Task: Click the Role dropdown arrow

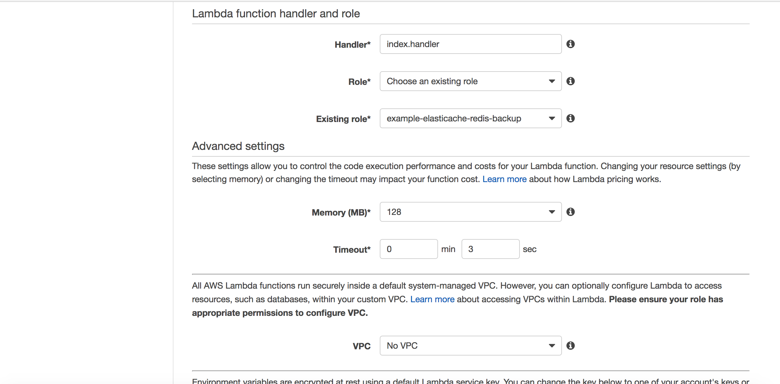Action: (551, 81)
